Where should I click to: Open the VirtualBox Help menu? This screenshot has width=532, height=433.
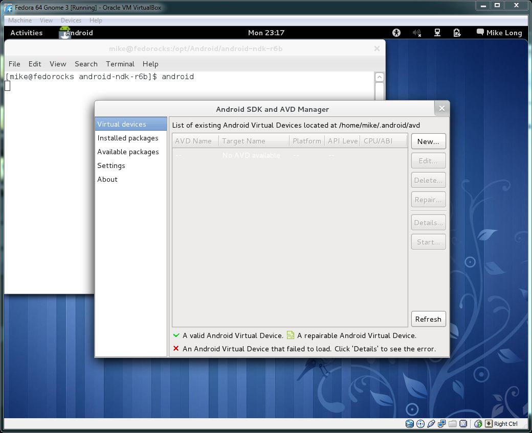pos(96,20)
